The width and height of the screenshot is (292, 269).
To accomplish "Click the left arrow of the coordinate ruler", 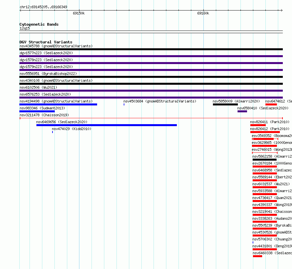I will click(x=20, y=10).
